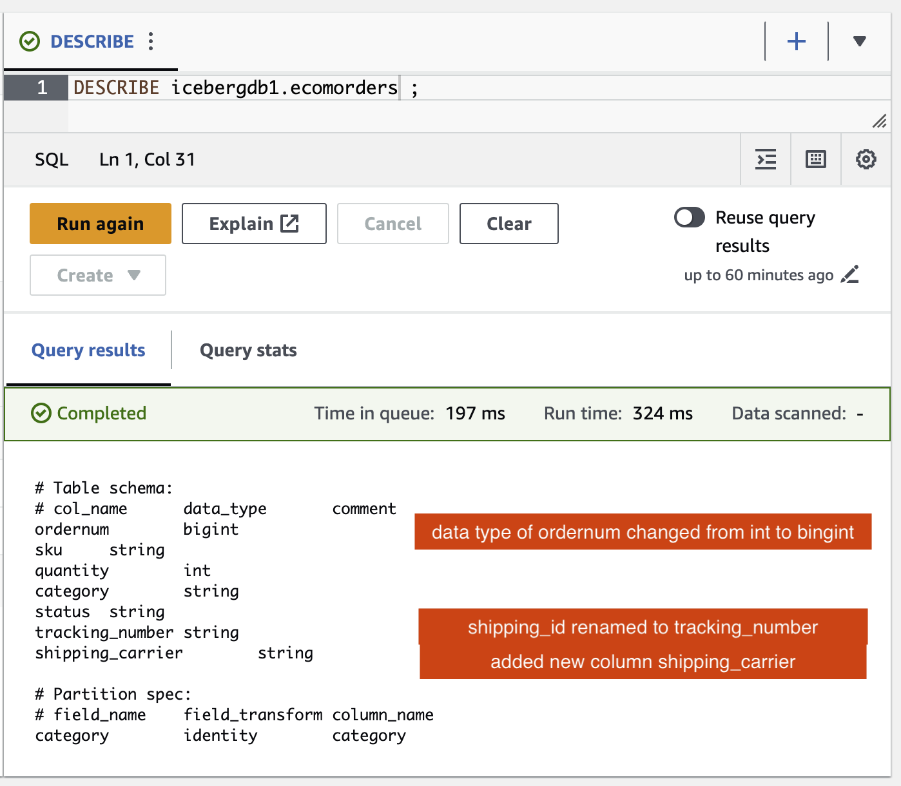Click the Run again button
The image size is (901, 786).
[x=101, y=224]
